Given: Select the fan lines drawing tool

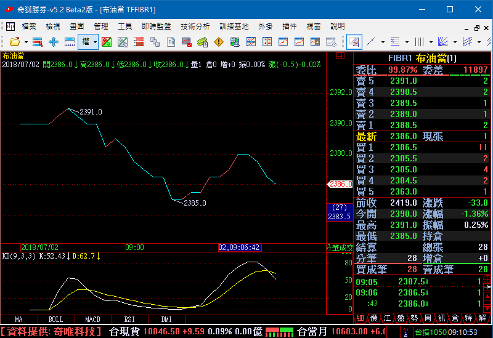Looking at the screenshot, I should click(x=443, y=42).
